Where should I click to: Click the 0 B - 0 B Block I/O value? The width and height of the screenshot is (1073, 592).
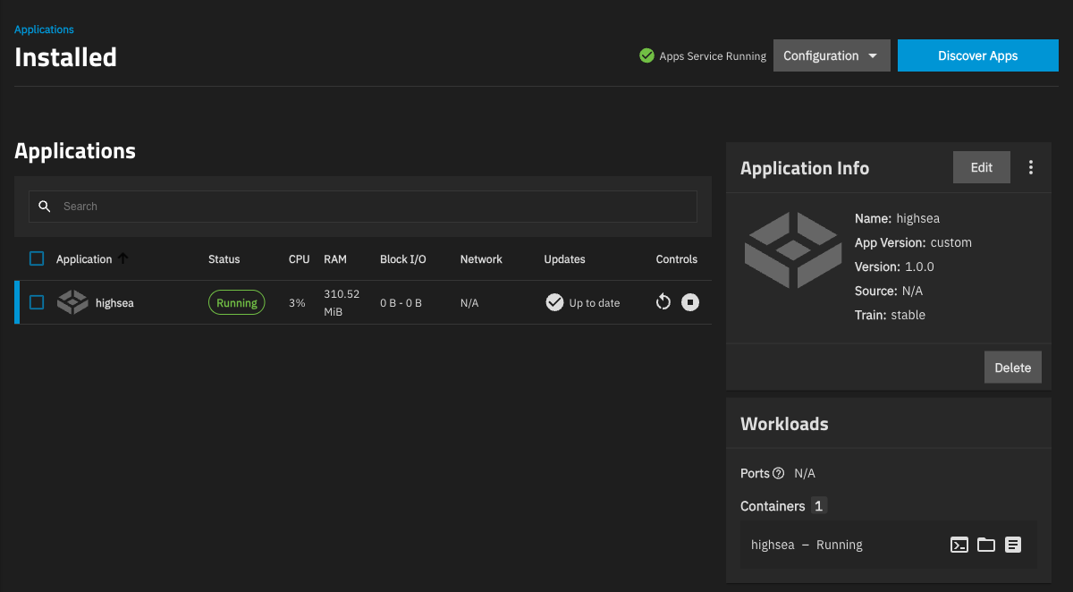[x=401, y=303]
